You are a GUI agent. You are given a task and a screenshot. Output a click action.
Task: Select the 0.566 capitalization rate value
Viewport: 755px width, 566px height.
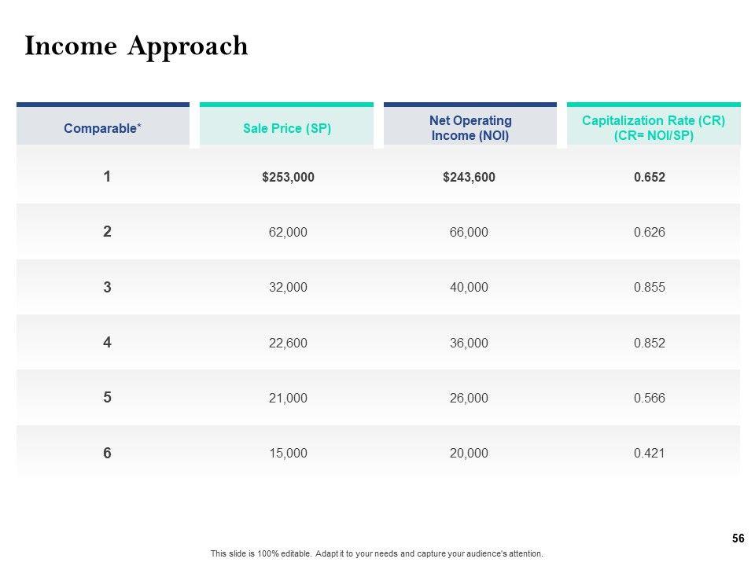click(650, 398)
